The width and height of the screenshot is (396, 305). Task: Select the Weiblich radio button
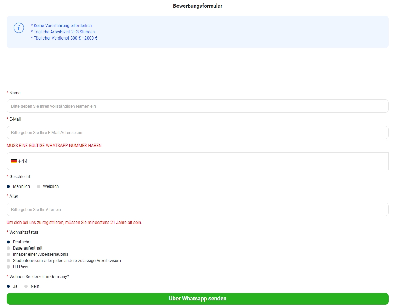(x=39, y=186)
